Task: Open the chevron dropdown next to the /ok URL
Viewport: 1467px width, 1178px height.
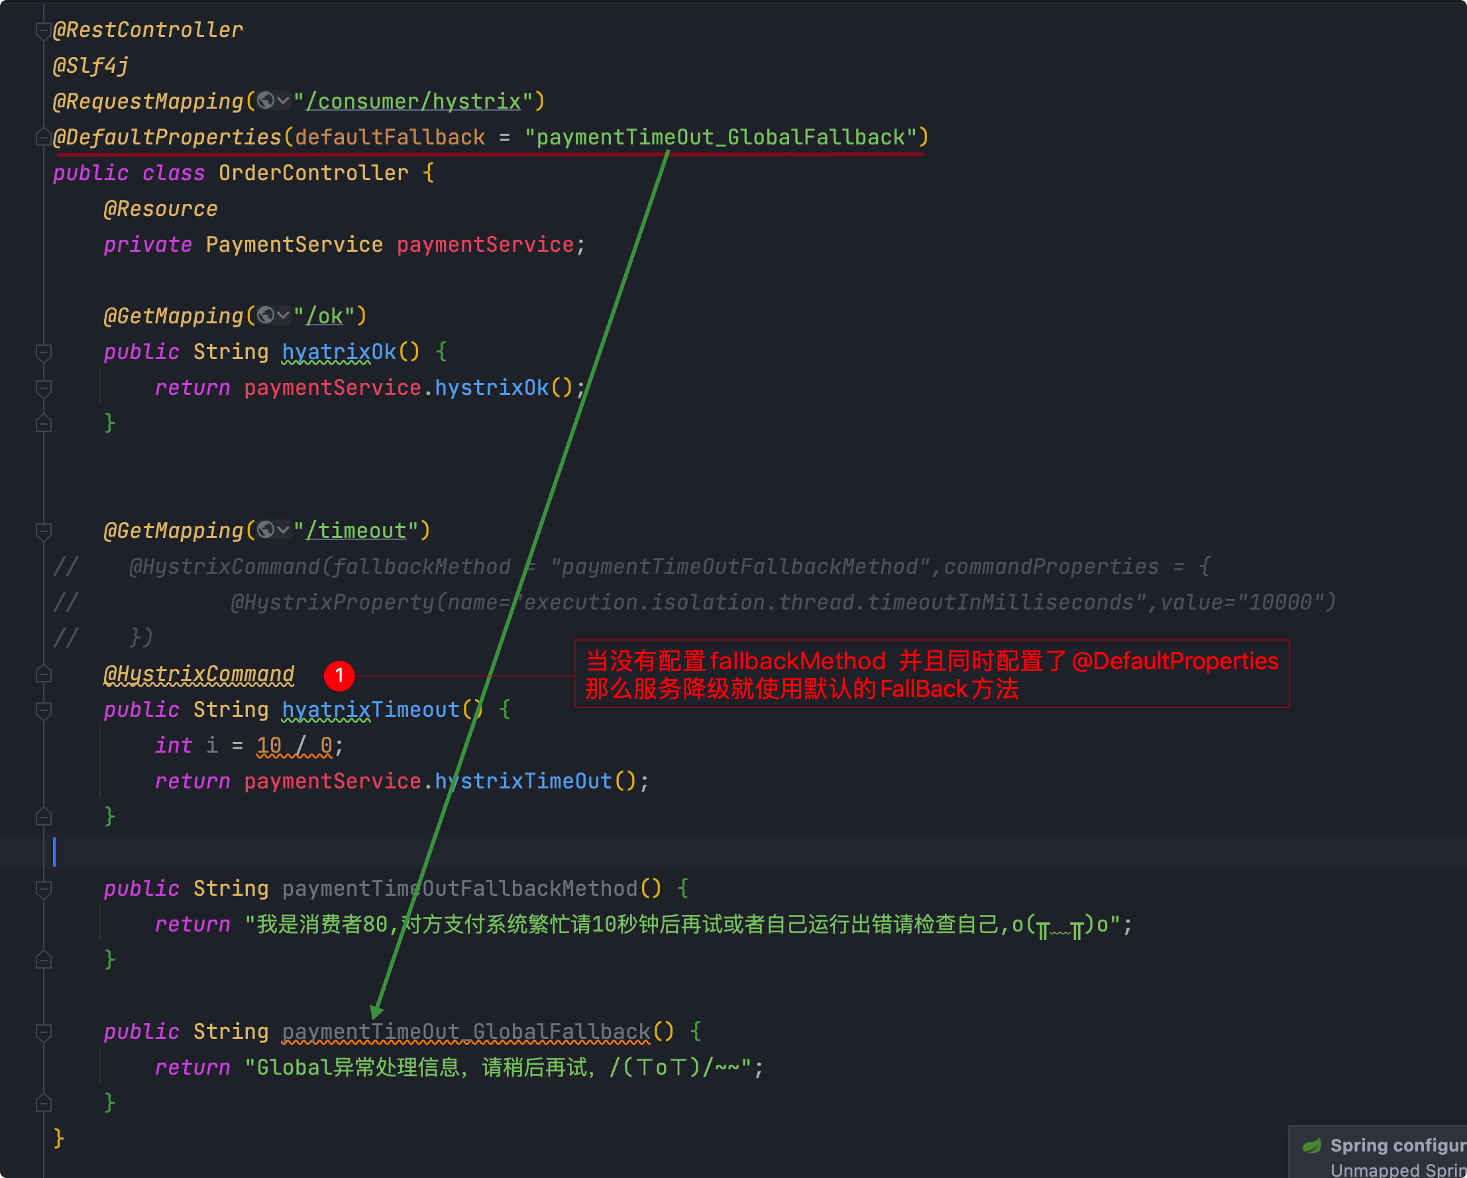Action: (284, 315)
